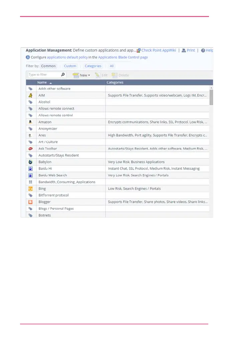Click the blue info icon beside Configure
The width and height of the screenshot is (227, 340).
click(28, 57)
